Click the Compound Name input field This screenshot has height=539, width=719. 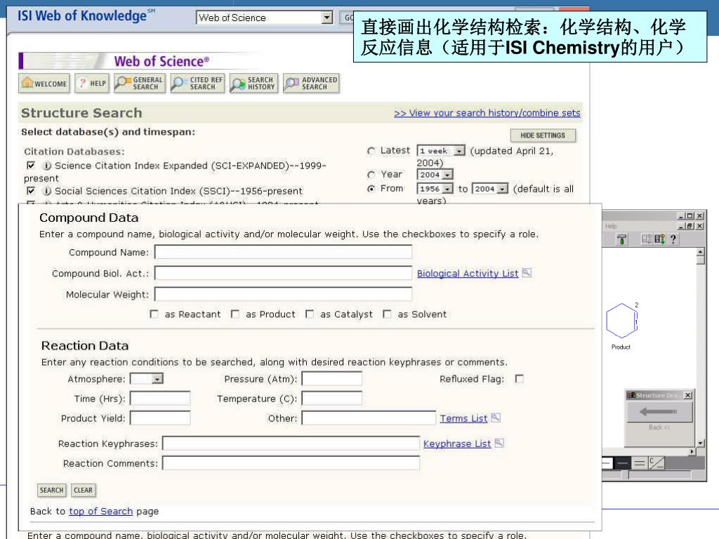point(283,252)
